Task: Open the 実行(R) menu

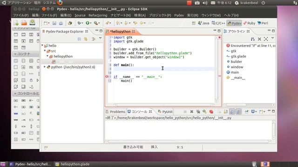Action: tap(192, 15)
